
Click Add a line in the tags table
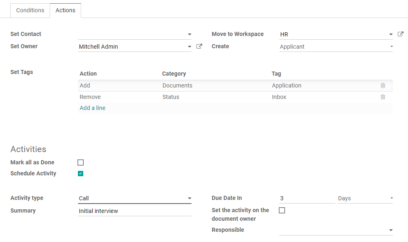[x=92, y=108]
